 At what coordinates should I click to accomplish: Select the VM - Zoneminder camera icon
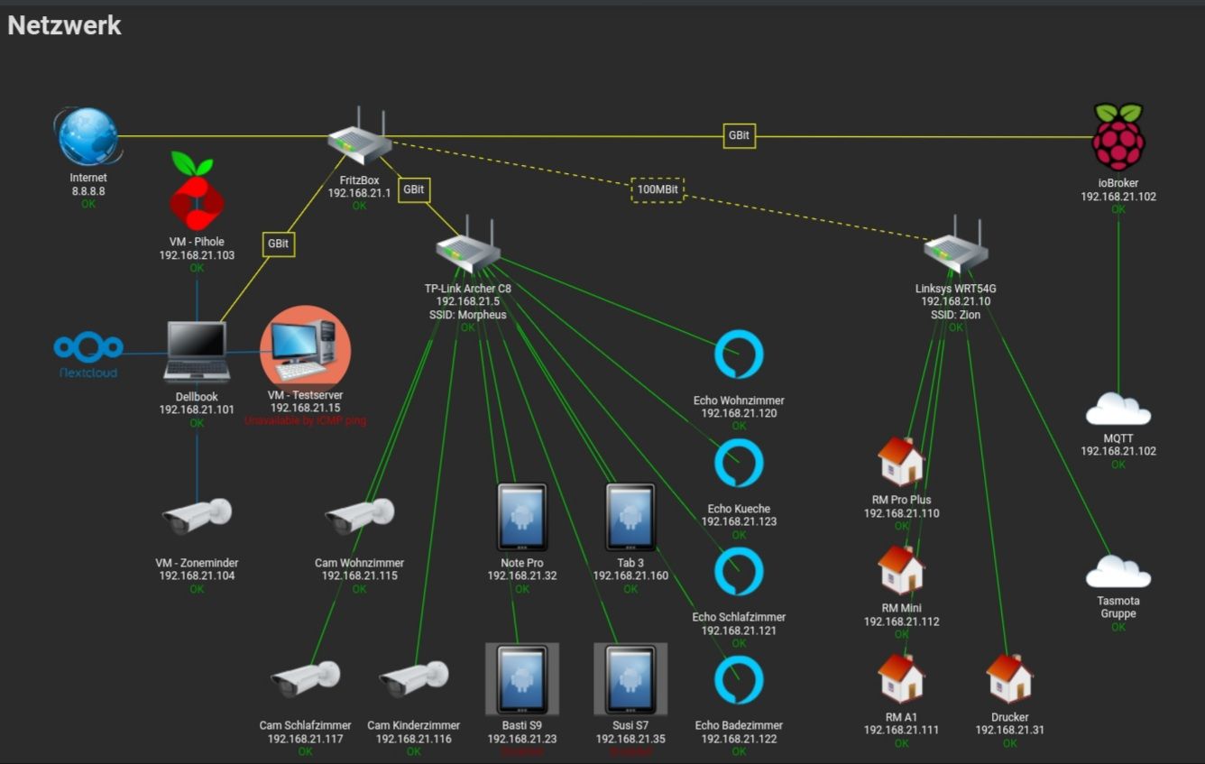click(197, 518)
